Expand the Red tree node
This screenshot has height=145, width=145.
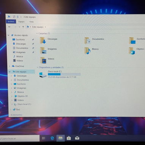(x=11, y=109)
